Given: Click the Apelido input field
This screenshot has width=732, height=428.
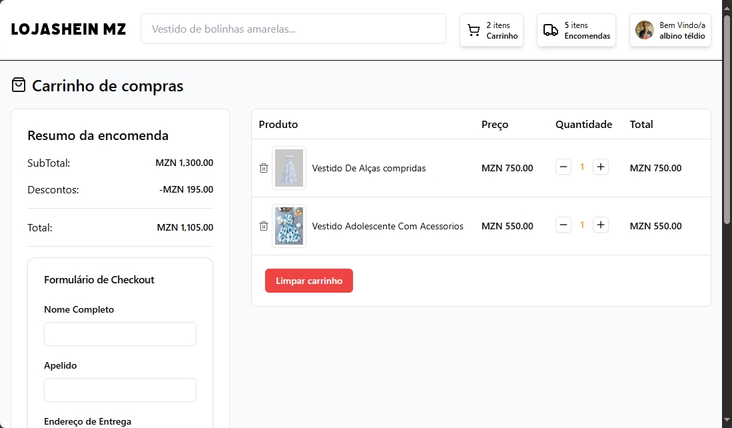Looking at the screenshot, I should (120, 390).
